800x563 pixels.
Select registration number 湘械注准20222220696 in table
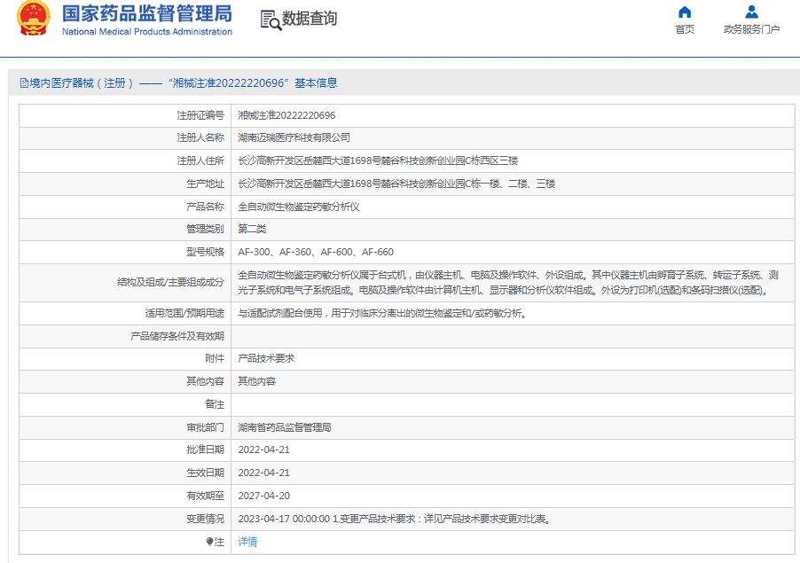click(x=286, y=115)
